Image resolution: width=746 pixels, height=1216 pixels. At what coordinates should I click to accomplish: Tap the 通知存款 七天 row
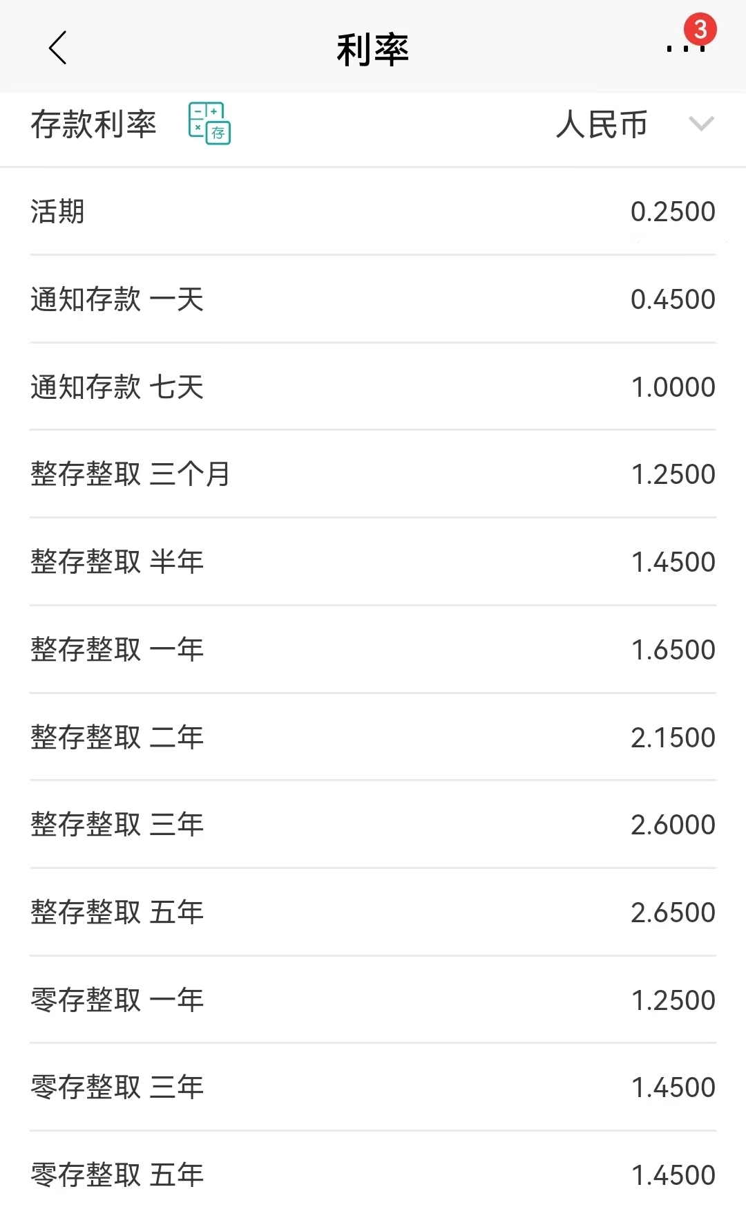tap(373, 387)
